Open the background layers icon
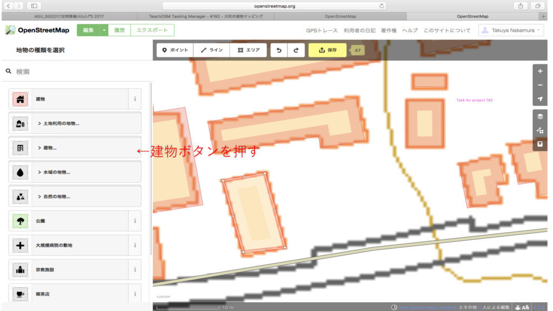The width and height of the screenshot is (553, 311). (x=539, y=117)
